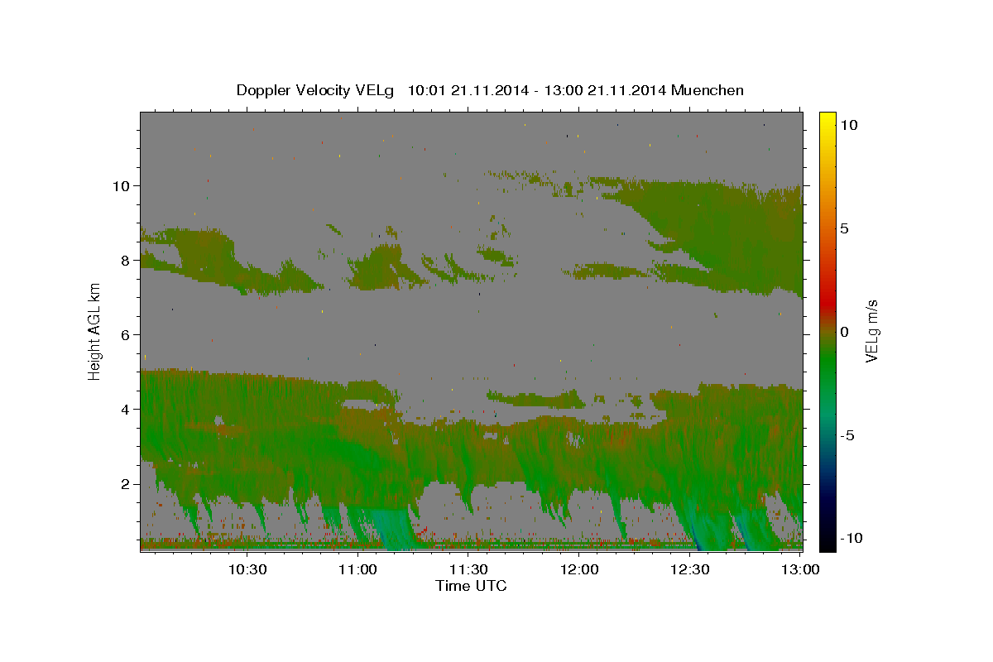Image resolution: width=993 pixels, height=662 pixels.
Task: Click the height axis label 2
Action: pyautogui.click(x=126, y=484)
